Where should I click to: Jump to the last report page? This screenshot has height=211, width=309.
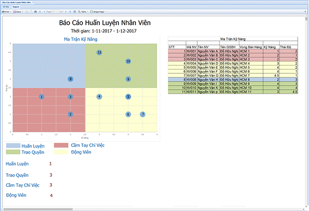coord(71,12)
